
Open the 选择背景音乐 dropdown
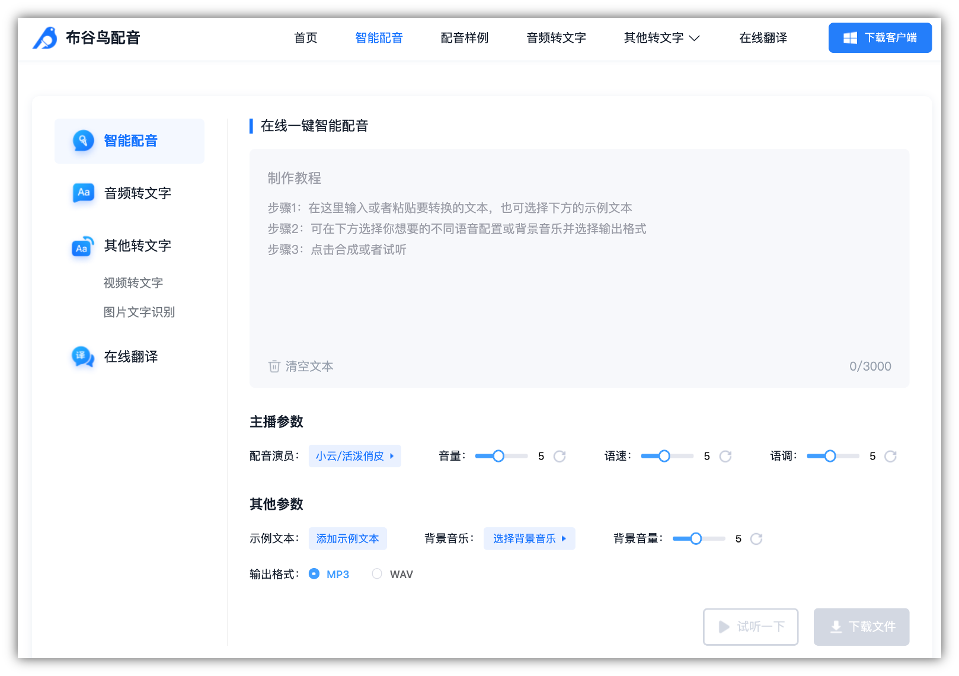click(529, 538)
